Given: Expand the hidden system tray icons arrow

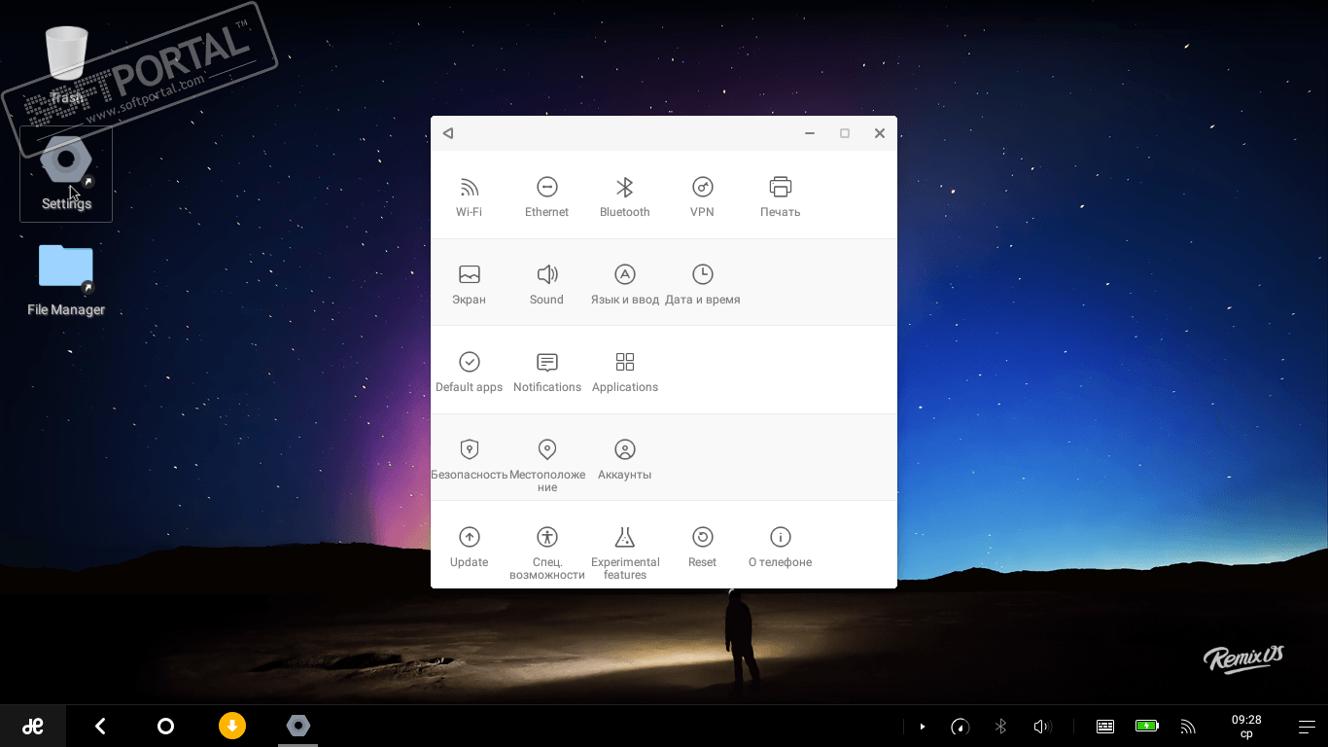Looking at the screenshot, I should point(923,726).
